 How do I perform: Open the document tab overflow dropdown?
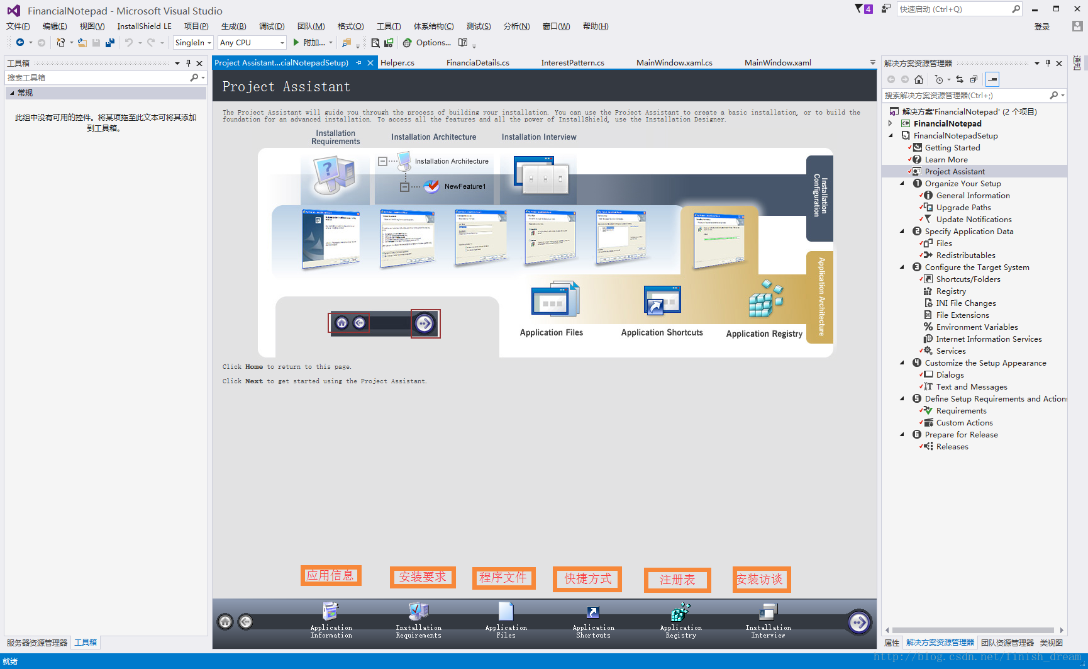[x=872, y=63]
